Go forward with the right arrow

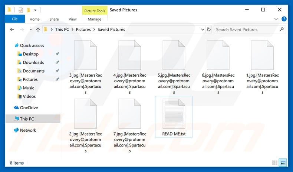(x=22, y=30)
